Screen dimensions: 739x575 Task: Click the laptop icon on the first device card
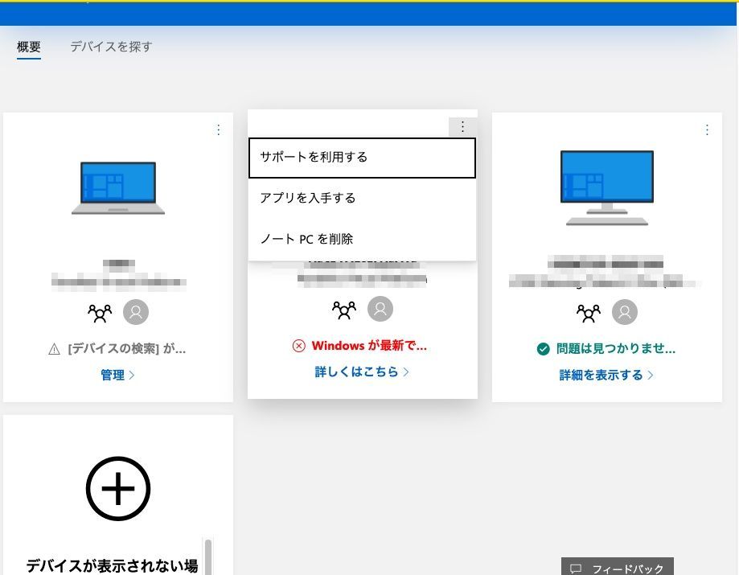click(x=118, y=187)
